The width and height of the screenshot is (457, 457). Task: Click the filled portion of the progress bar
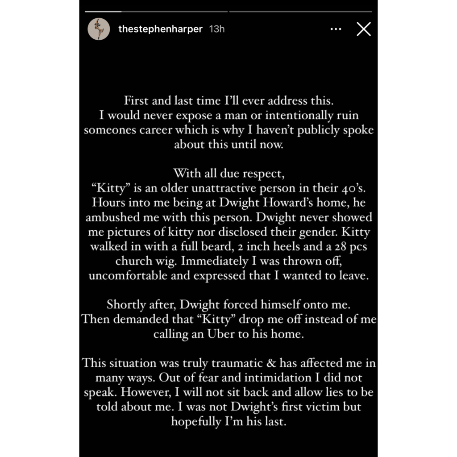103,12
